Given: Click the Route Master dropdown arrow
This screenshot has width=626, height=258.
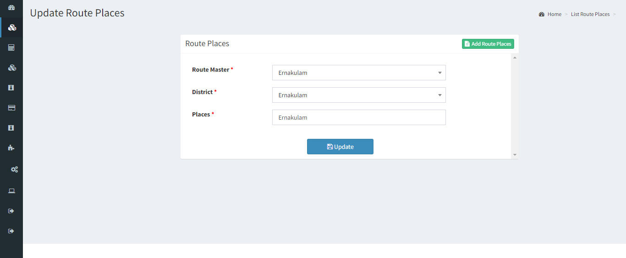Looking at the screenshot, I should click(439, 73).
